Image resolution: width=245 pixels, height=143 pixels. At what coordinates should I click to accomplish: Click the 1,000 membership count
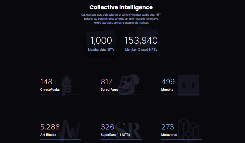[101, 40]
